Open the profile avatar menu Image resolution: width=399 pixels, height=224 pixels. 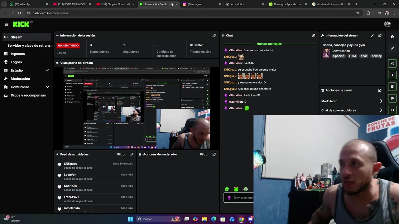click(387, 24)
